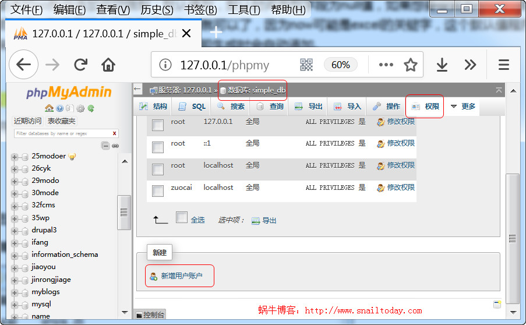This screenshot has width=526, height=325.
Task: Collapse all tree nodes minus icon
Action: point(105,146)
